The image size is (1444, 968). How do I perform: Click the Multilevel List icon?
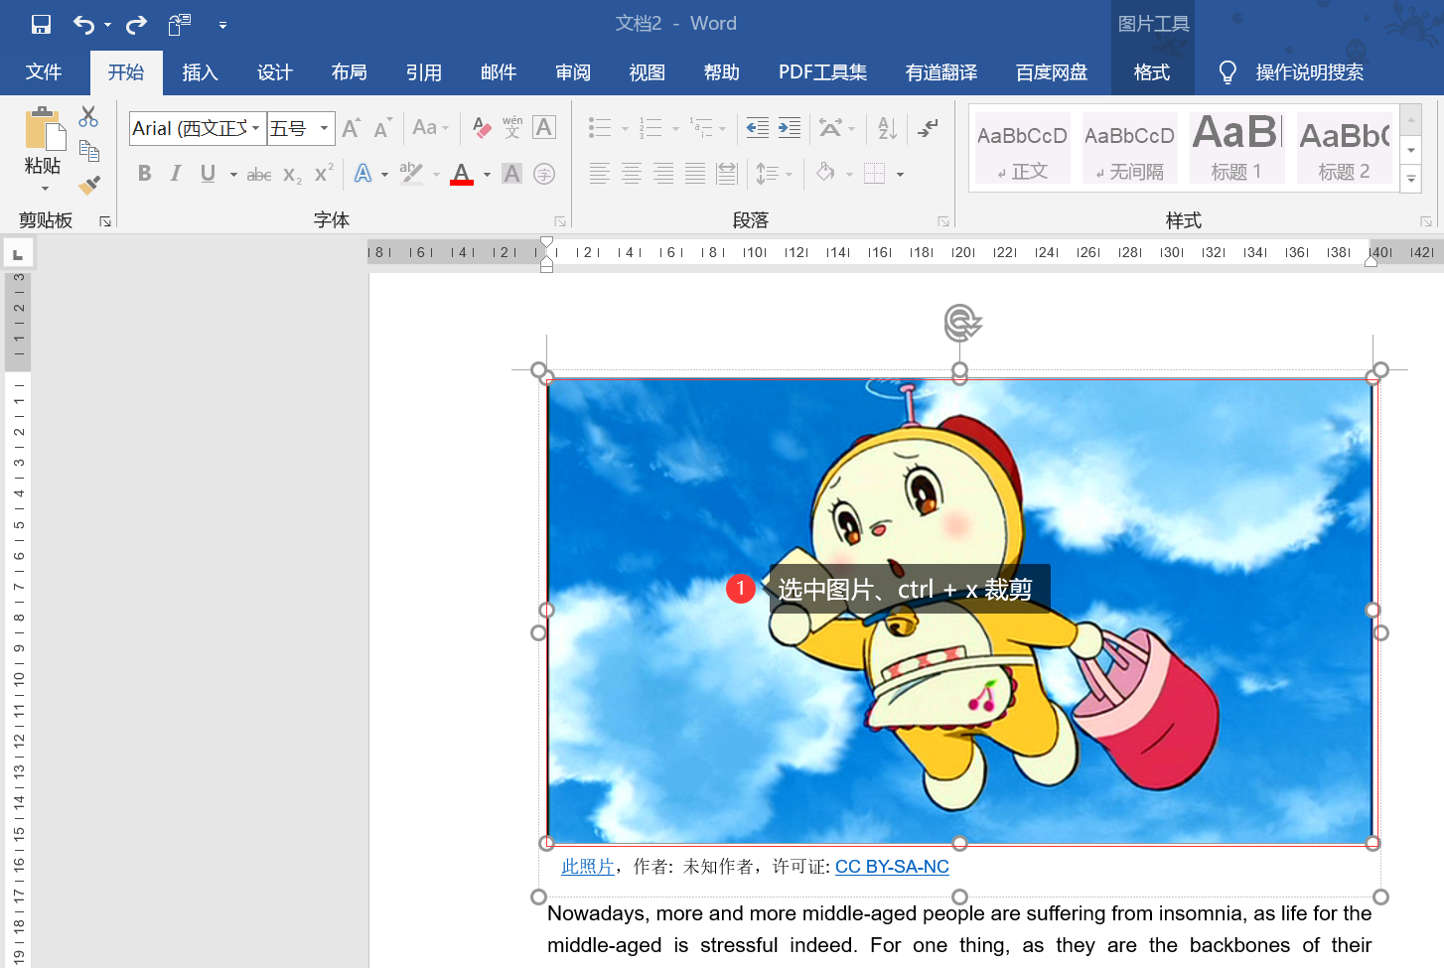point(701,127)
